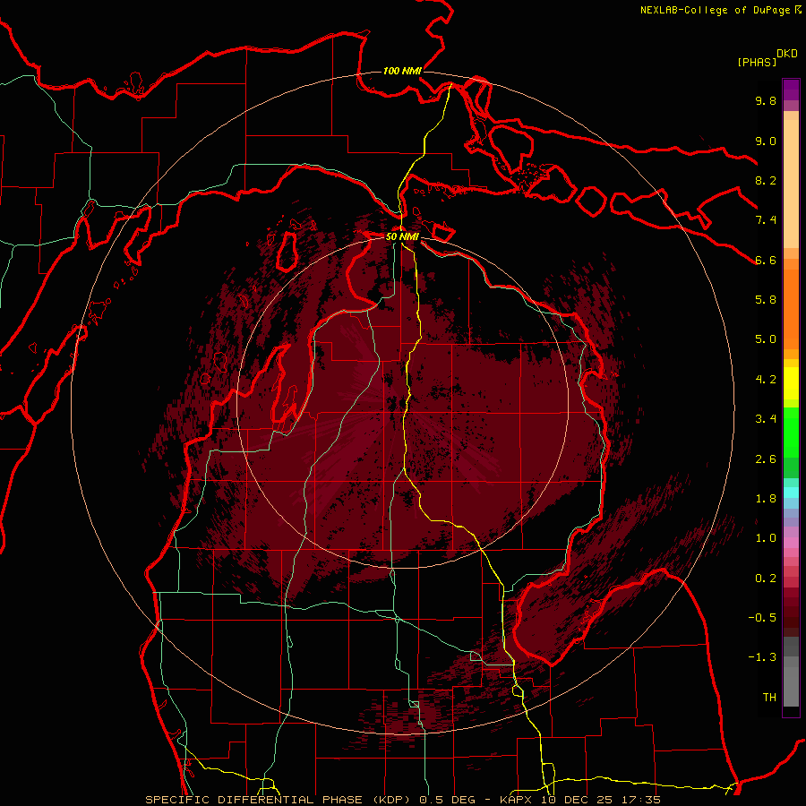Click the cyan band on the color scale
The image size is (806, 806).
pyautogui.click(x=791, y=492)
